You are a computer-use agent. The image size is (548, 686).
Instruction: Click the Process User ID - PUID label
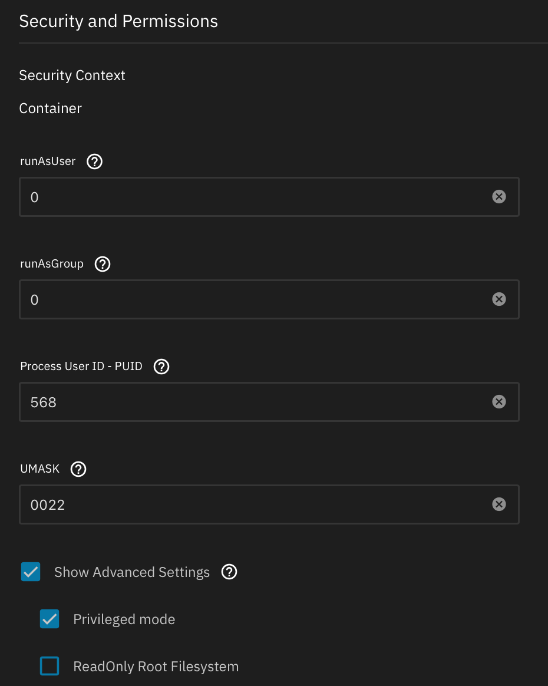pyautogui.click(x=81, y=366)
